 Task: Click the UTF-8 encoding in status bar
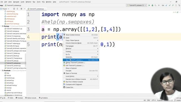click(154, 100)
